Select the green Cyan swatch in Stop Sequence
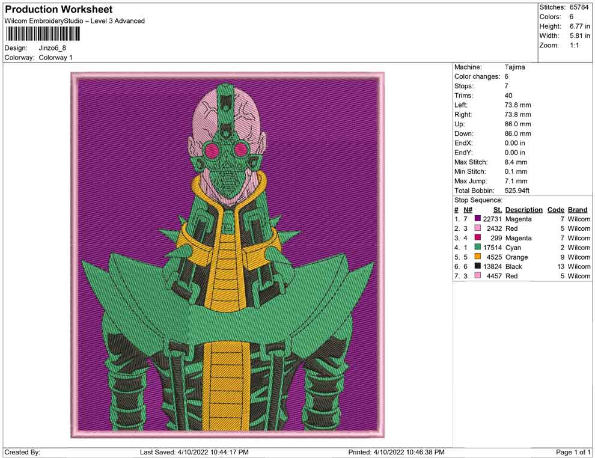Image resolution: width=595 pixels, height=458 pixels. pos(478,248)
